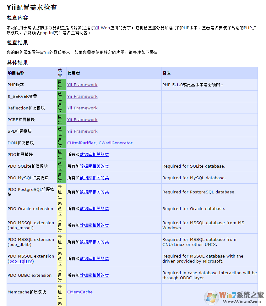The image size is (266, 306).
Task: Open the CWsdlGenerator link
Action: [115, 143]
